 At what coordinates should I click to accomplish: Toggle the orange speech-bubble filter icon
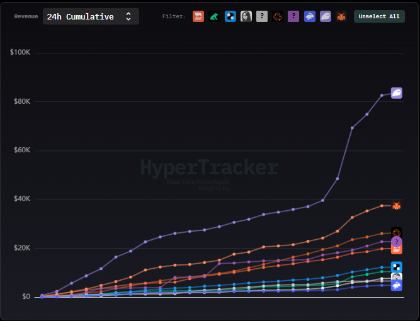[x=198, y=16]
